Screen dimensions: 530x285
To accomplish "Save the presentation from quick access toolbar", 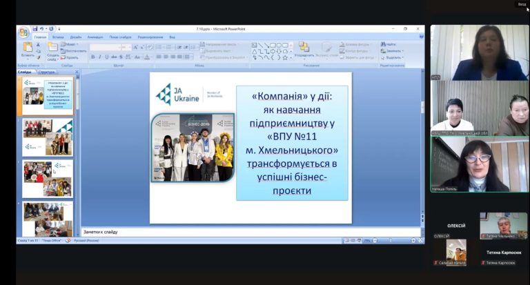I will coord(35,29).
